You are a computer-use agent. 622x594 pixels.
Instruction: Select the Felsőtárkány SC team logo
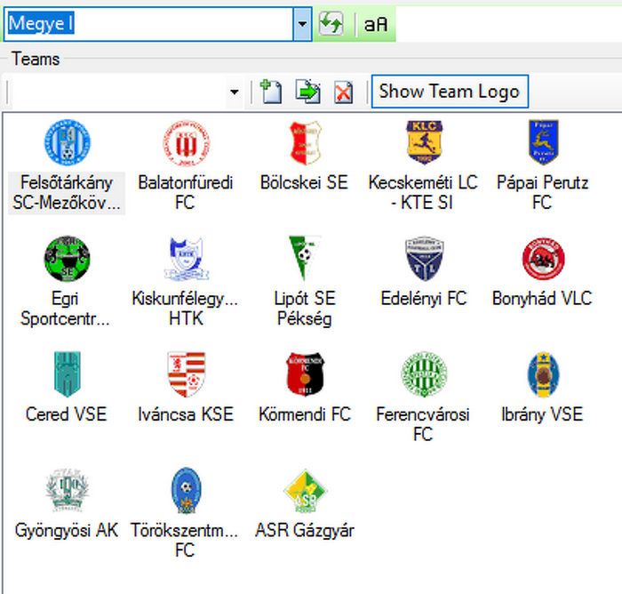pos(67,142)
